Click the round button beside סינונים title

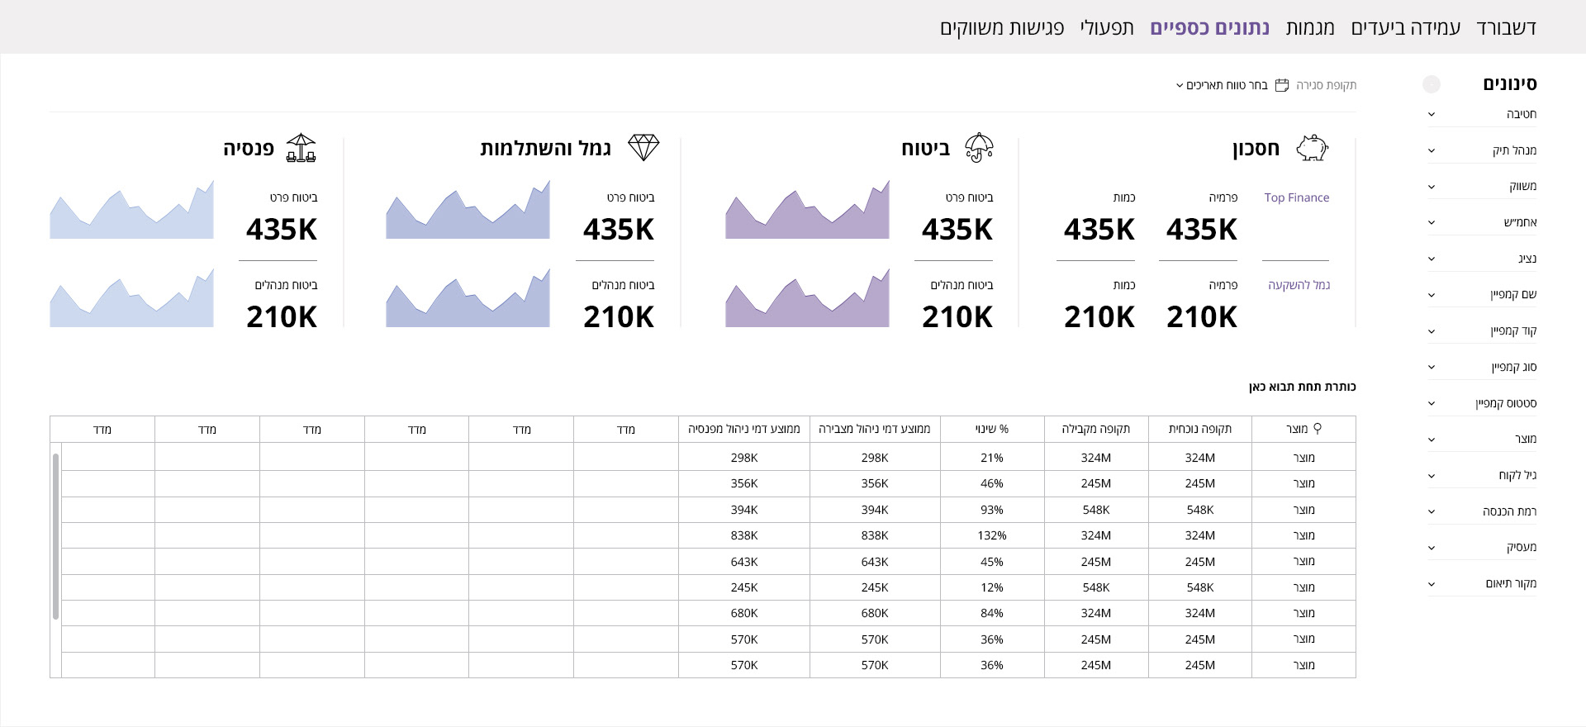coord(1432,84)
